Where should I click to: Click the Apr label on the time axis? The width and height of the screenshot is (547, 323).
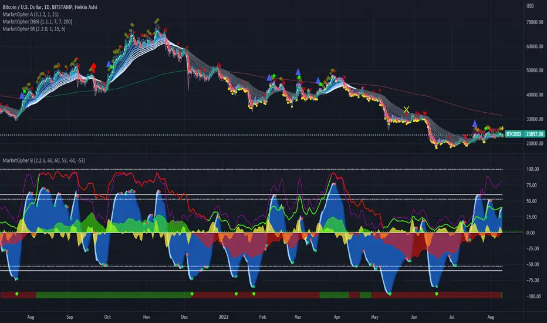coord(337,317)
